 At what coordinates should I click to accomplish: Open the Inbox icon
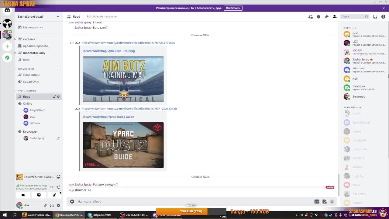coord(375,16)
